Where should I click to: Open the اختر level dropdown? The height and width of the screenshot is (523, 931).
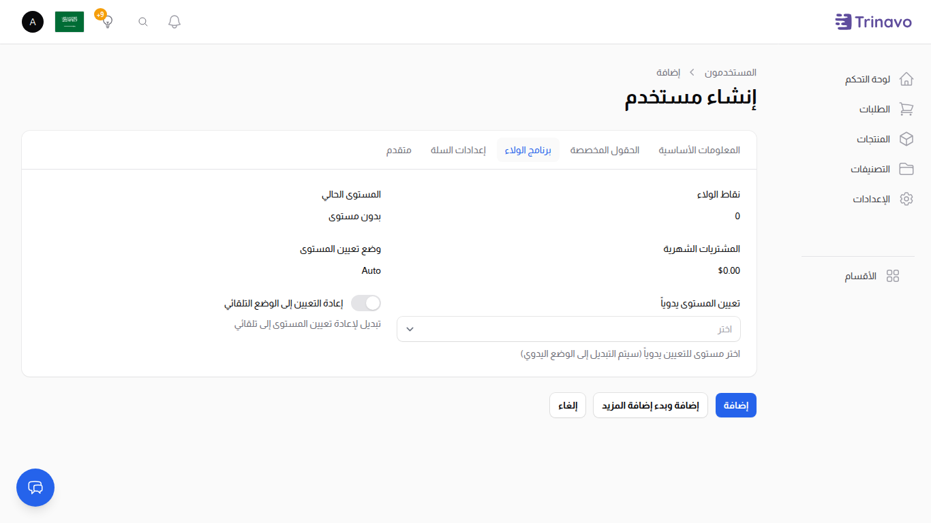coord(568,329)
